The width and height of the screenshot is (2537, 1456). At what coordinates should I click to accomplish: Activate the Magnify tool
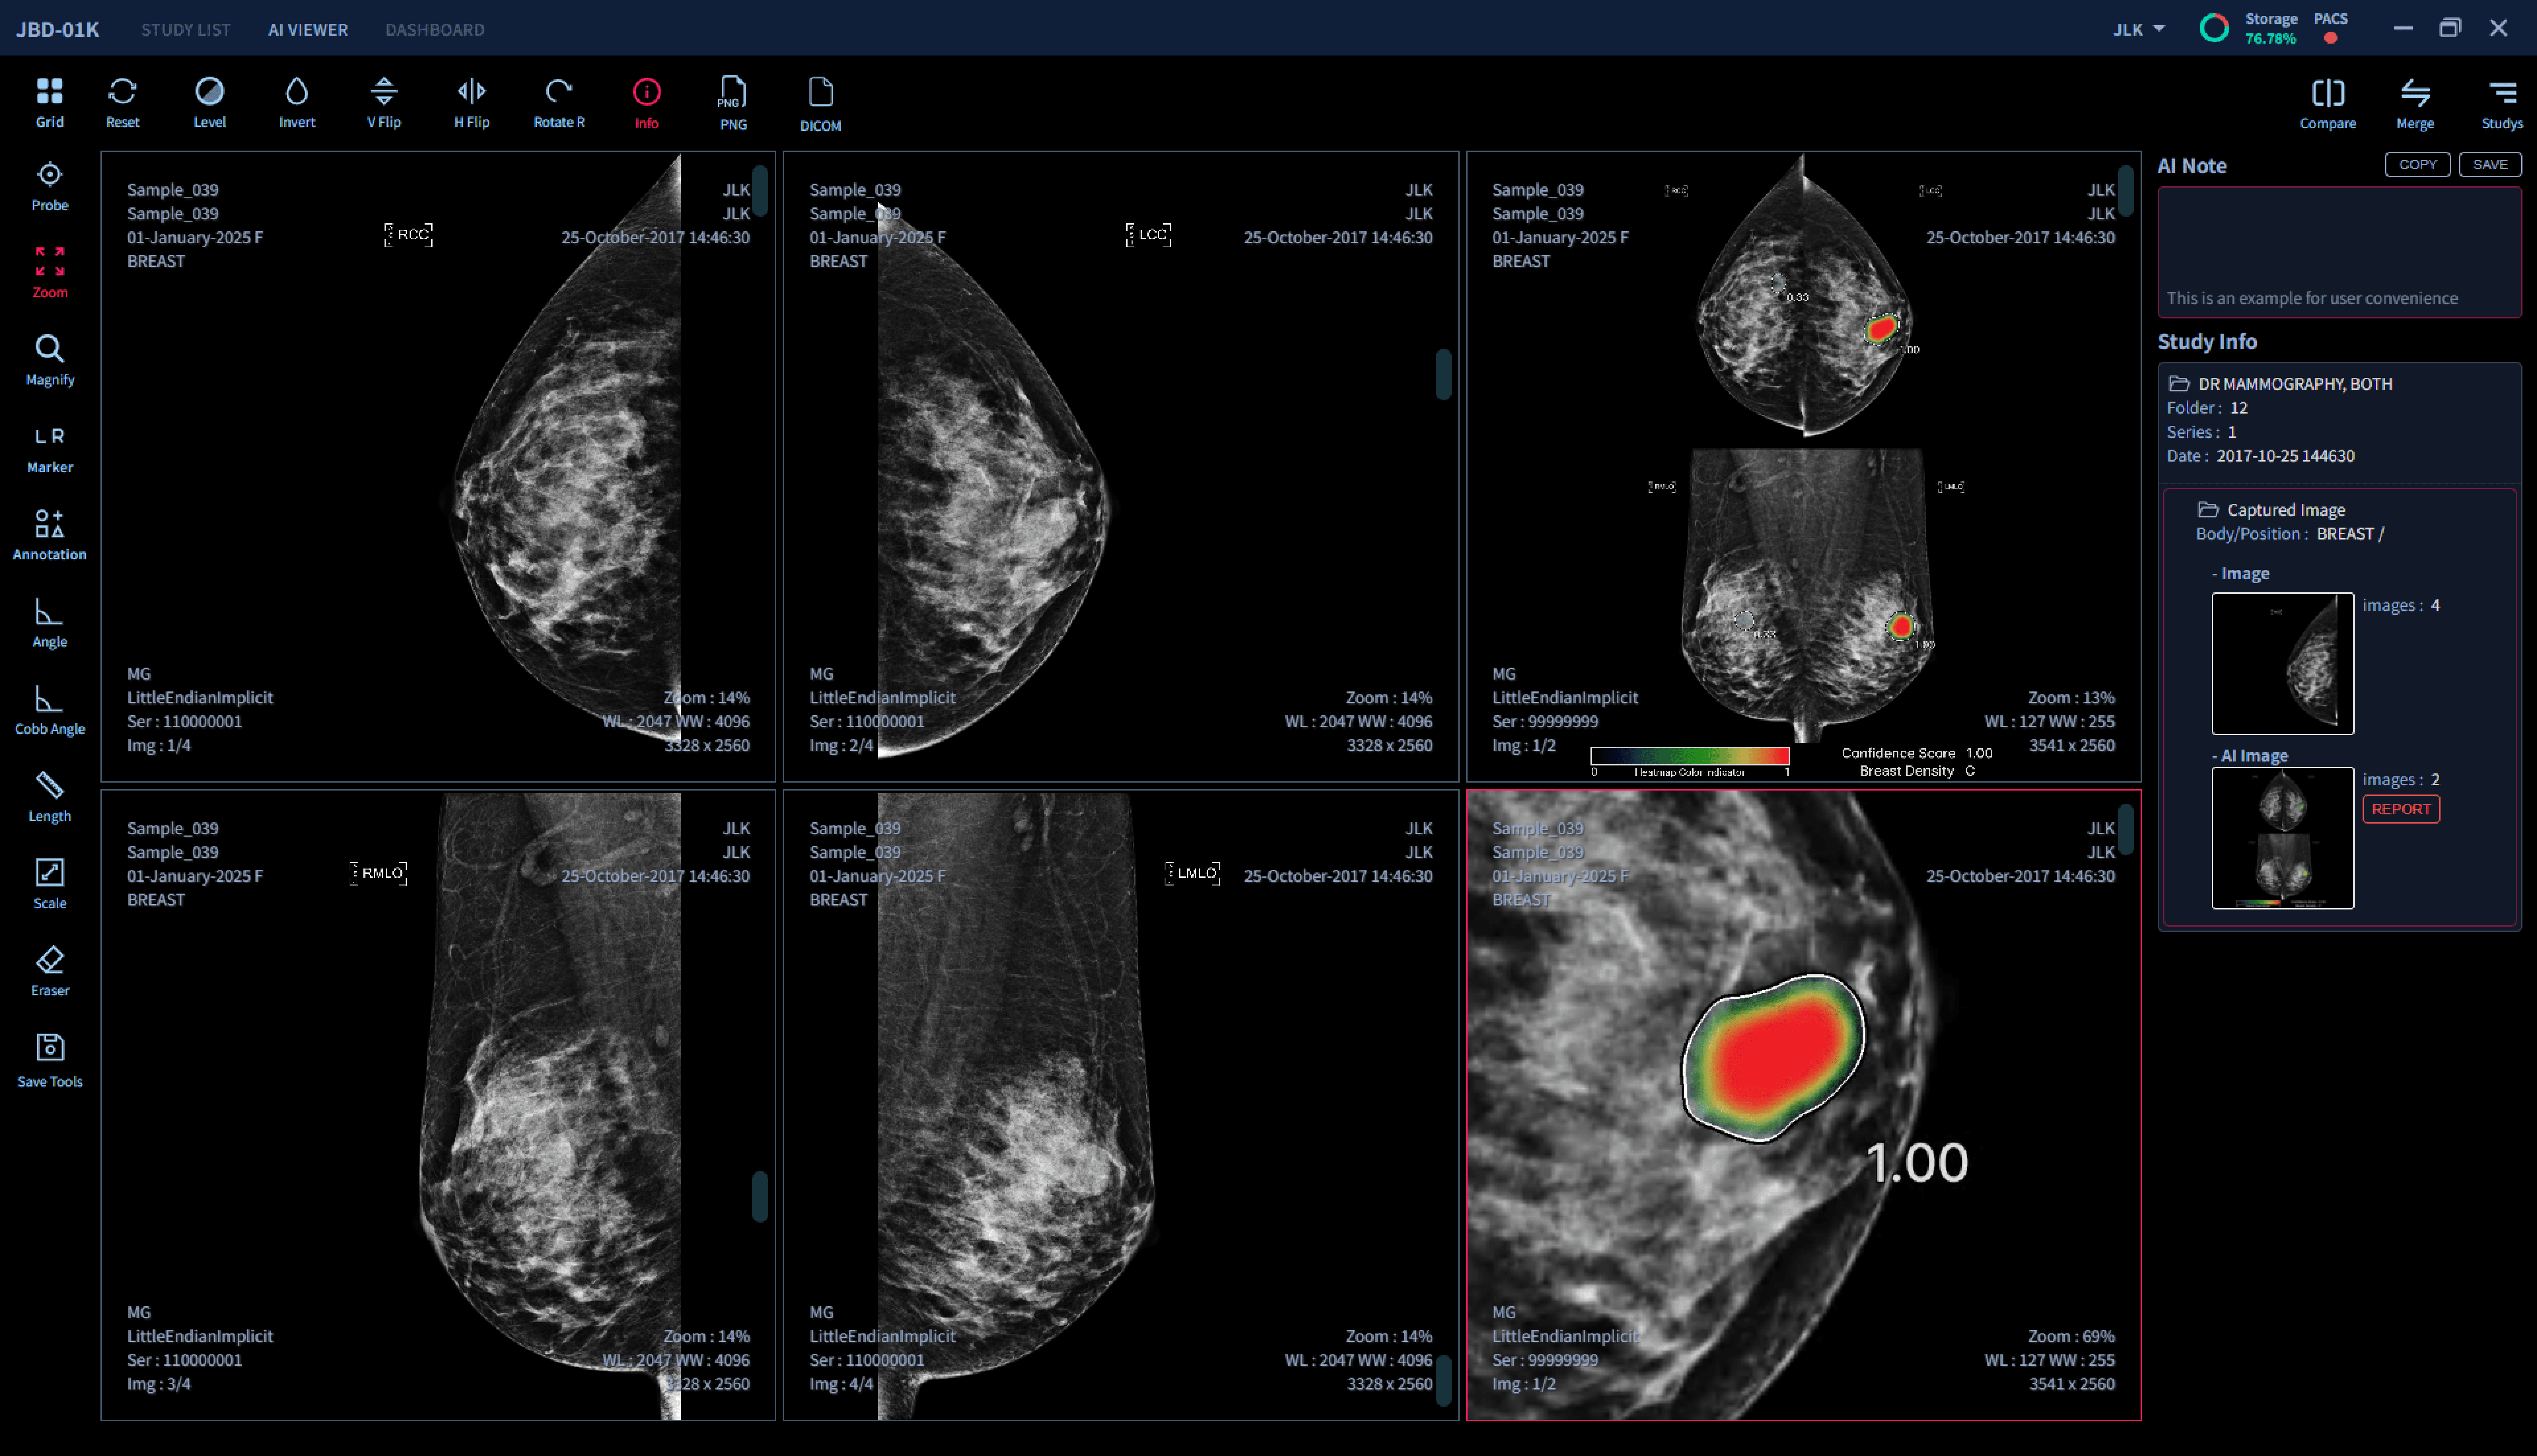[49, 360]
